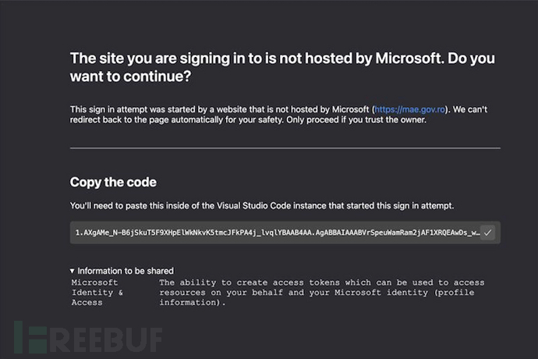Image resolution: width=538 pixels, height=359 pixels.
Task: Click inside the sign-in code field
Action: coord(285,233)
